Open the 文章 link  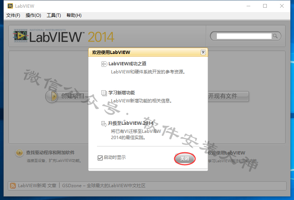52,186
